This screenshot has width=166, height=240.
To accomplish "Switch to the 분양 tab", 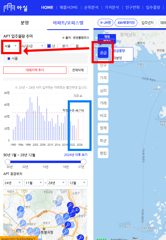I will click(x=25, y=23).
